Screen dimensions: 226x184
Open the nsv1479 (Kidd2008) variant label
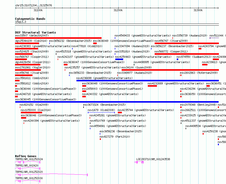pos(101,110)
